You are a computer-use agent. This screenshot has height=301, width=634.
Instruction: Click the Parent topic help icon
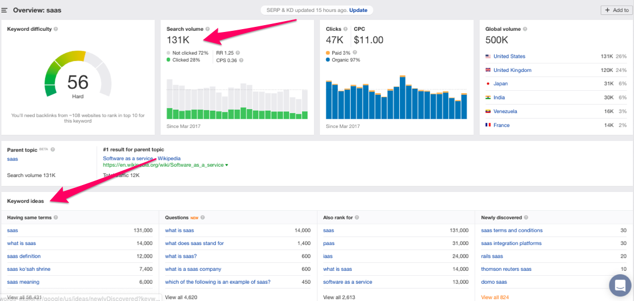(53, 150)
